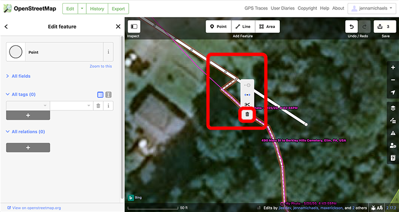Screen dimensions: 399x212
Task: Click the OpenStreetMap logo
Action: tap(30, 8)
